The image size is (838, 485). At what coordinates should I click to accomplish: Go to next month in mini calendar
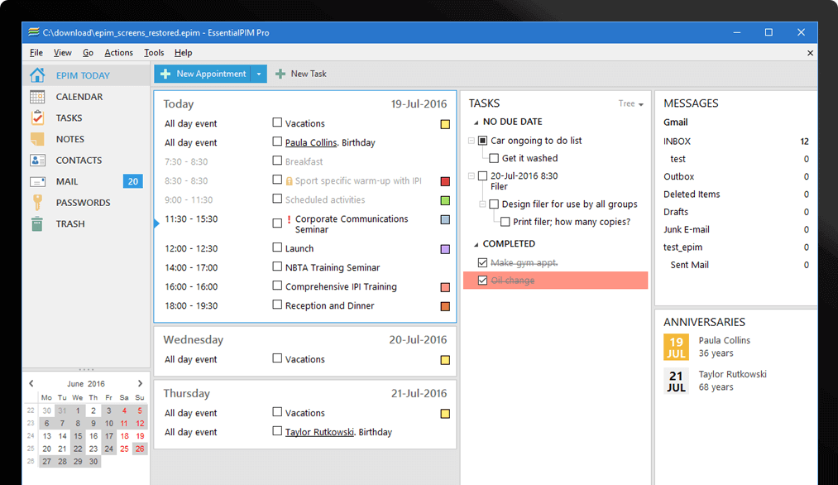point(140,383)
